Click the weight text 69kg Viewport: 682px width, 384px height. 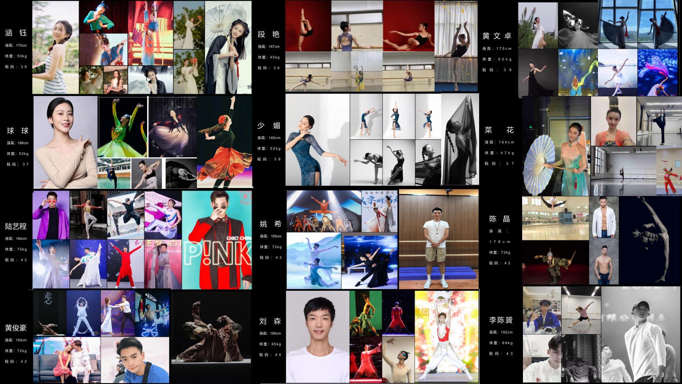click(x=508, y=343)
